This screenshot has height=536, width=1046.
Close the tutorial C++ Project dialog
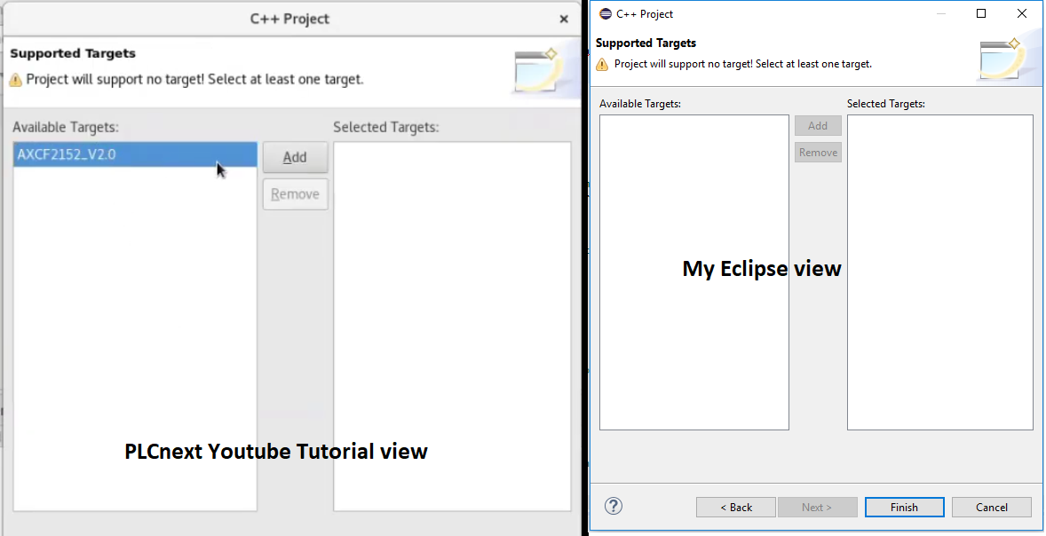coord(564,19)
